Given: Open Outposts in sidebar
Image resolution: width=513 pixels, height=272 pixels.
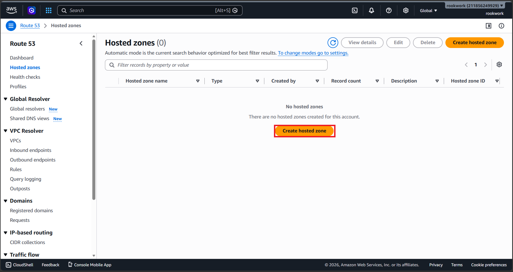Looking at the screenshot, I should (20, 189).
